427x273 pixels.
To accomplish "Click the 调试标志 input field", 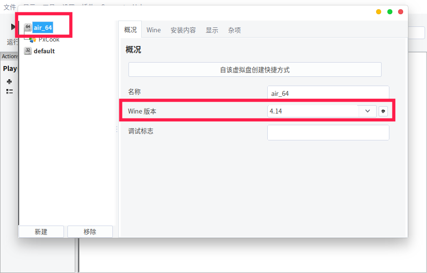I will 328,133.
